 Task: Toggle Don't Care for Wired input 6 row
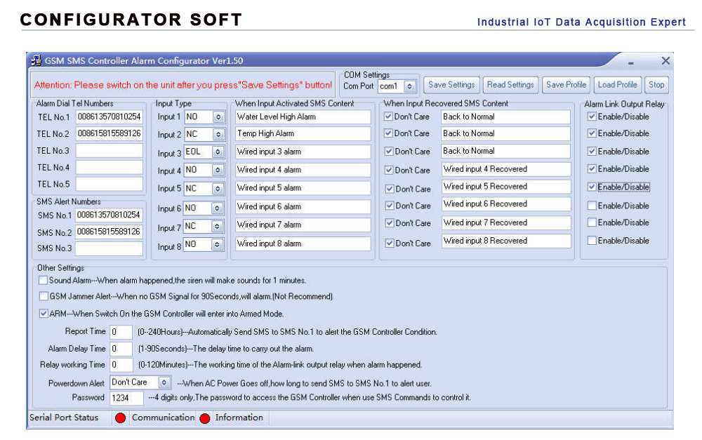pos(390,206)
